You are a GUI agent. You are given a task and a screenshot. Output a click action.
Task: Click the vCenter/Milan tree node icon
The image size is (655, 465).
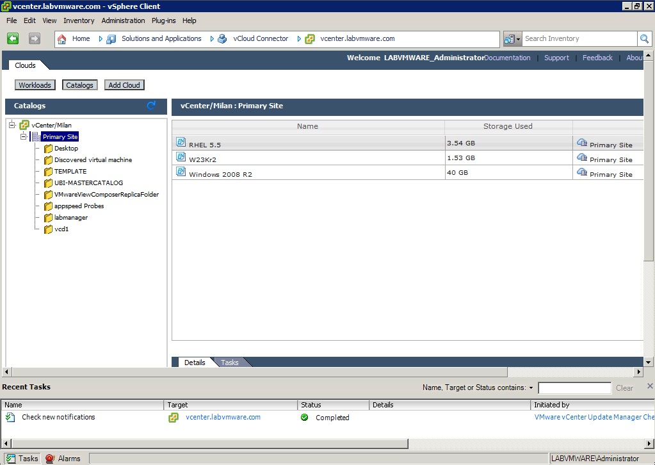point(24,125)
